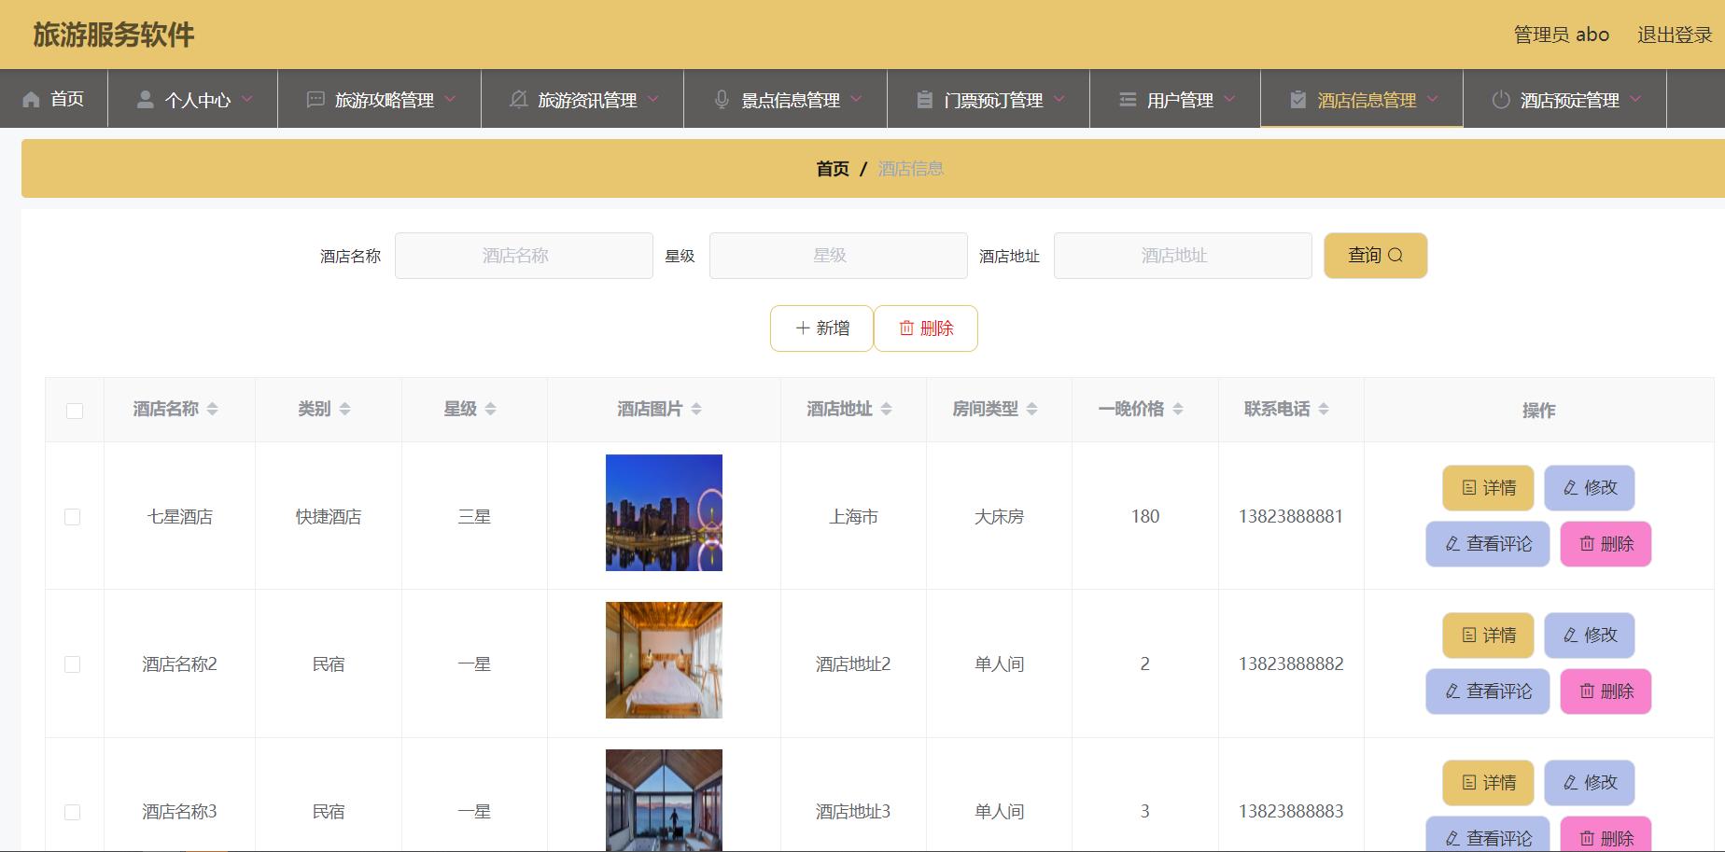Click the home icon beside 首页
Viewport: 1725px width, 852px height.
tap(29, 98)
